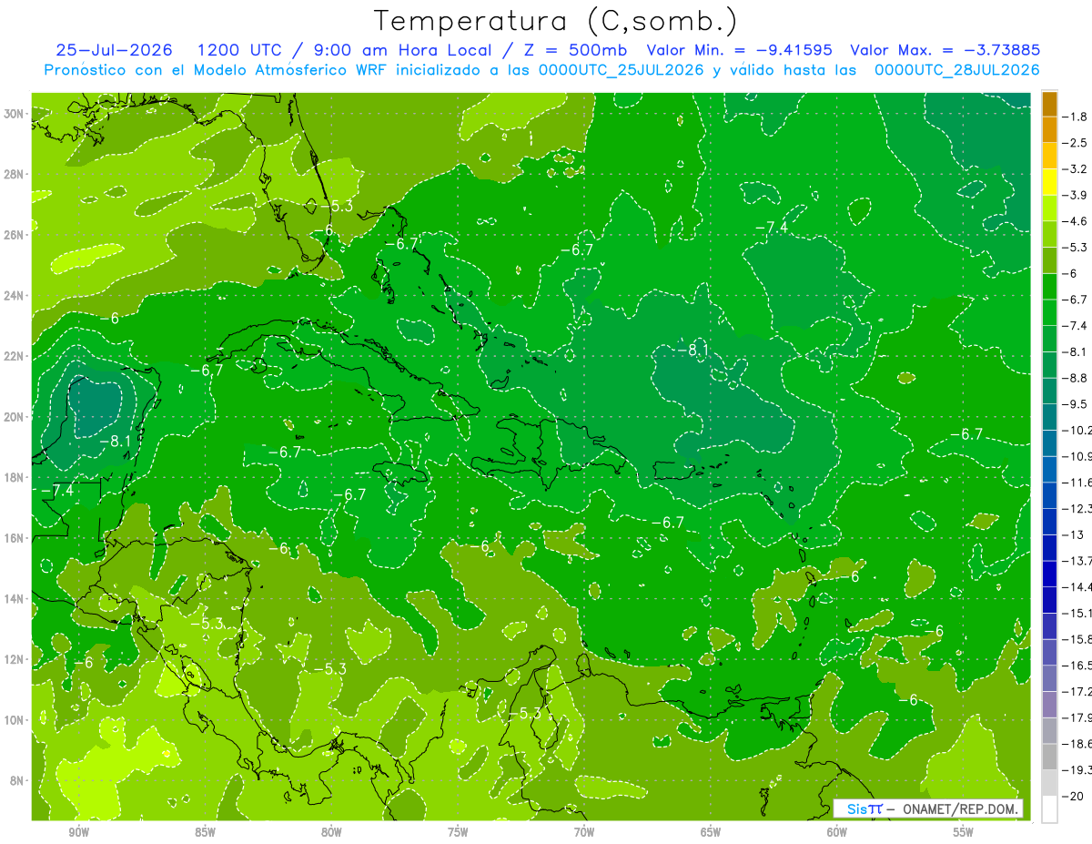Click the "60W" longitude axis label

pyautogui.click(x=837, y=832)
